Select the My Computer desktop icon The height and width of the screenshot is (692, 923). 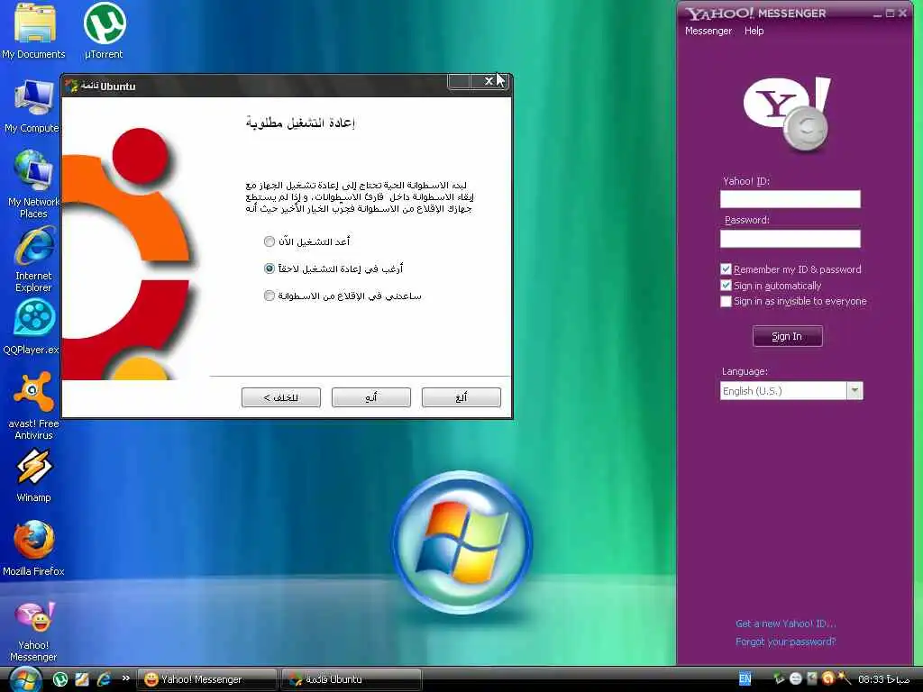coord(32,106)
